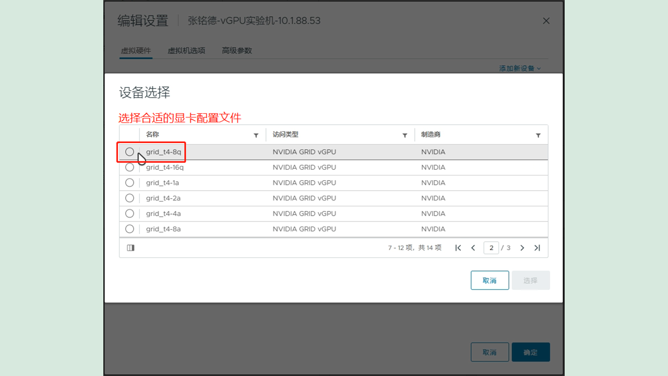
Task: Go to last page of device list
Action: coord(537,248)
